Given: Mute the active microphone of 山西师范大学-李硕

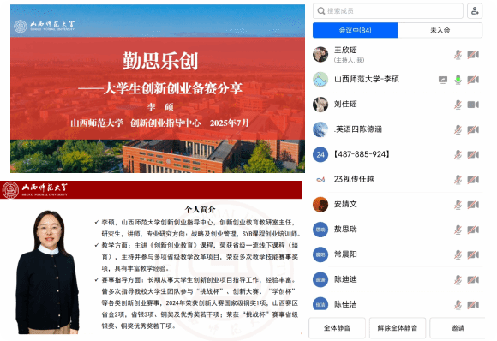Looking at the screenshot, I should pos(458,80).
